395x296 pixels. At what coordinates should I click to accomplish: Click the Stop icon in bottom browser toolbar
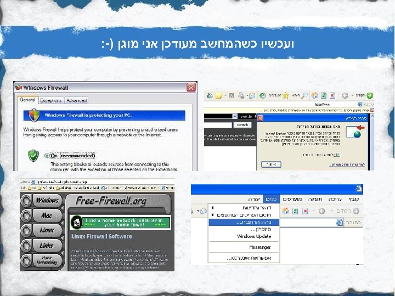[306, 211]
